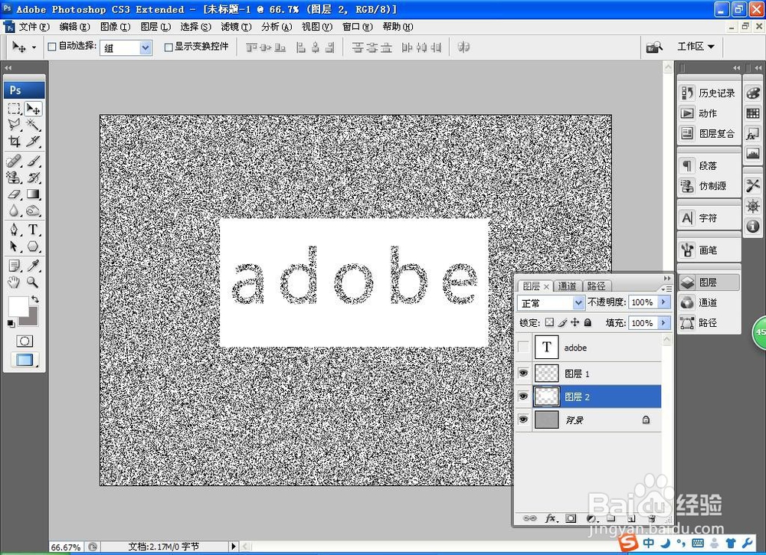Enable the 显示变换控件 checkbox
Viewport: 766px width, 555px height.
(169, 47)
